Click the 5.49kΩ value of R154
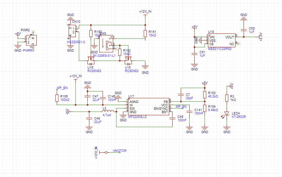The width and height of the screenshot is (282, 177). click(213, 110)
